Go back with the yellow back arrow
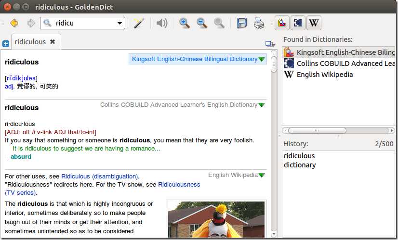The height and width of the screenshot is (240, 398). [14, 23]
